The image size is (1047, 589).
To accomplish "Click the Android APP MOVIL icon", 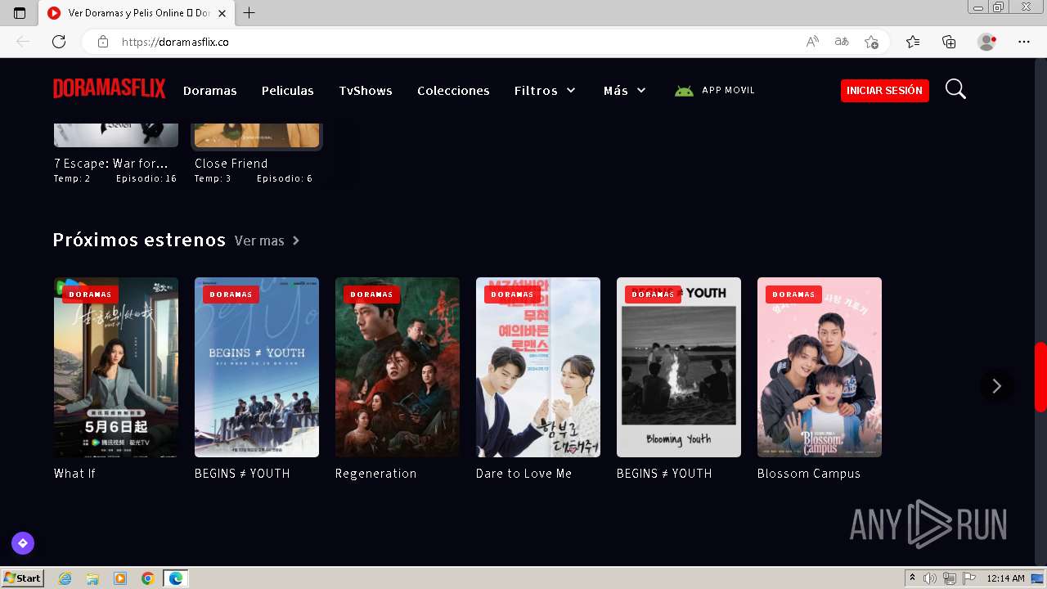I will click(684, 91).
